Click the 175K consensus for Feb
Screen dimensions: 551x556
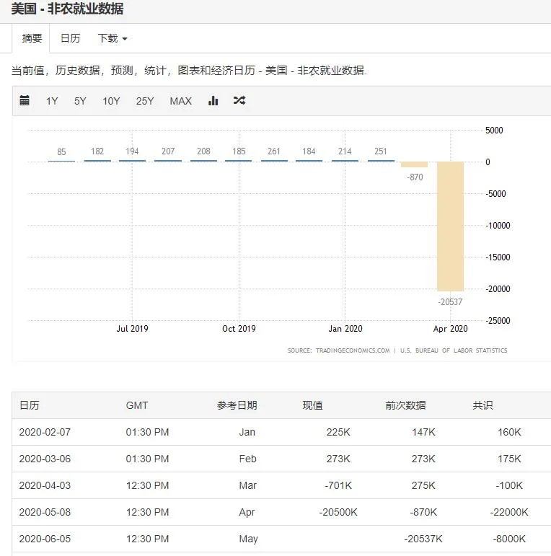(x=509, y=459)
